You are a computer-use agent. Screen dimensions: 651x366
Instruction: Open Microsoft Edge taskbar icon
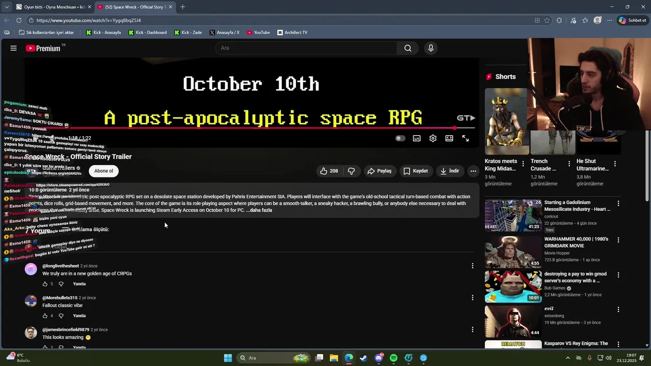pos(349,358)
